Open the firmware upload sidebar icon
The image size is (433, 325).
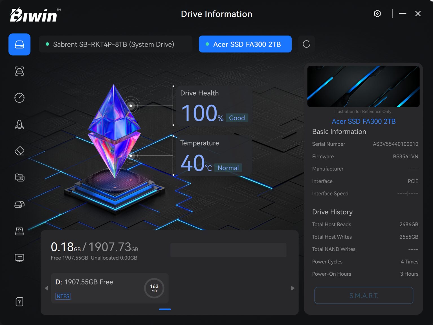(19, 231)
